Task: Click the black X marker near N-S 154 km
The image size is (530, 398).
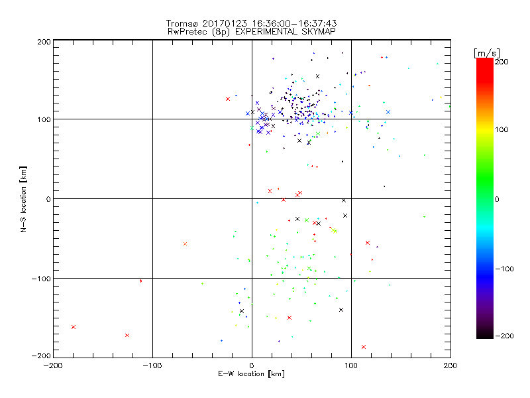Action: pyautogui.click(x=317, y=76)
